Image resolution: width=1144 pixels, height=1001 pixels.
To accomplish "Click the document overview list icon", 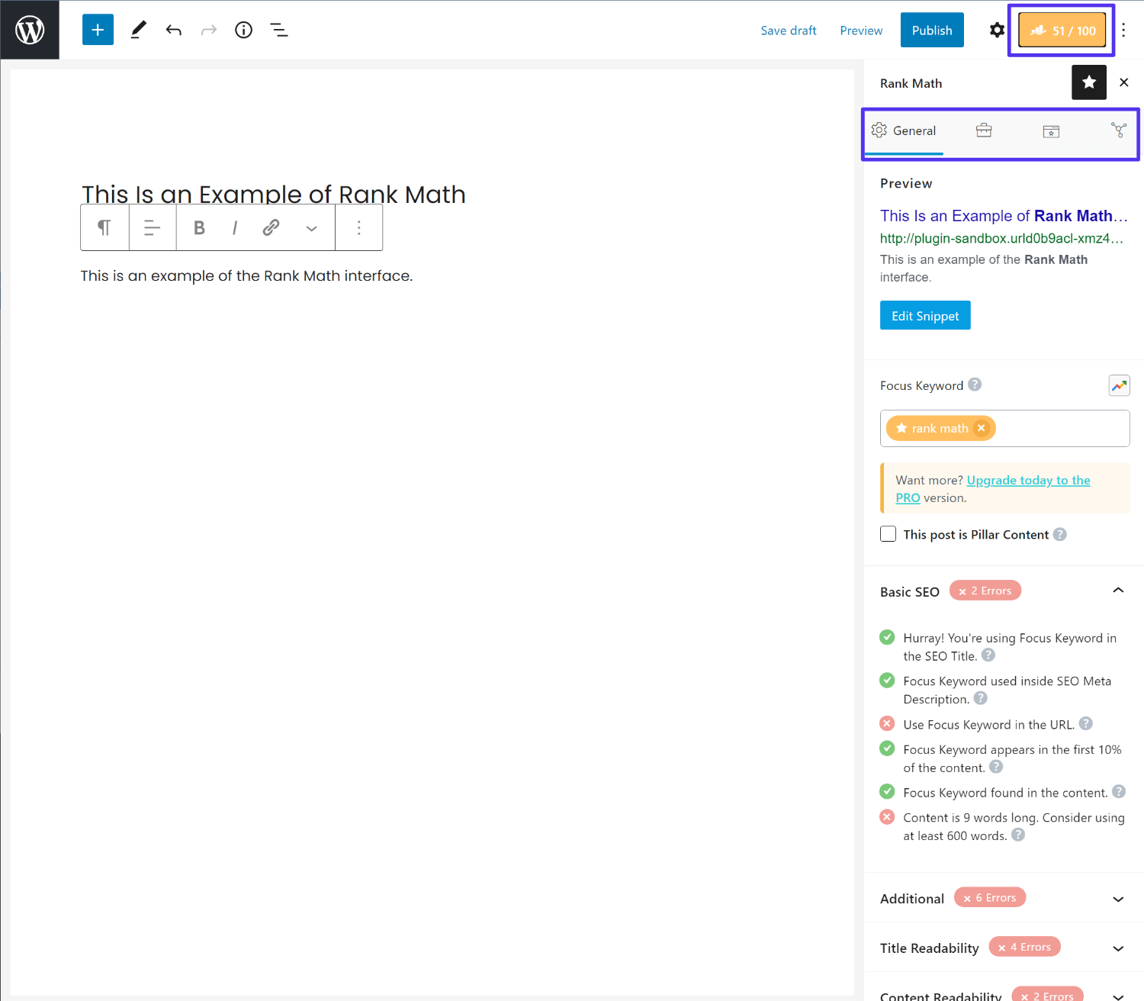I will tap(279, 29).
